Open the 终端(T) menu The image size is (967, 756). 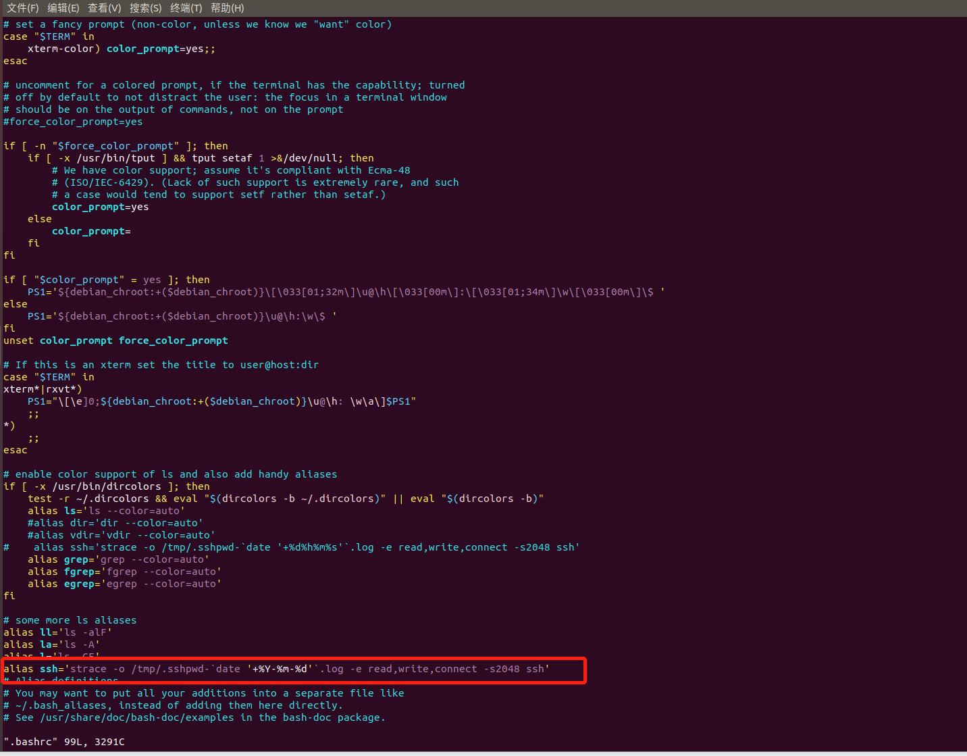click(x=186, y=7)
